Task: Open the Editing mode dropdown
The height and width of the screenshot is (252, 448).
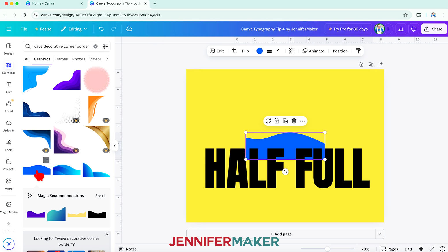Action: [74, 29]
